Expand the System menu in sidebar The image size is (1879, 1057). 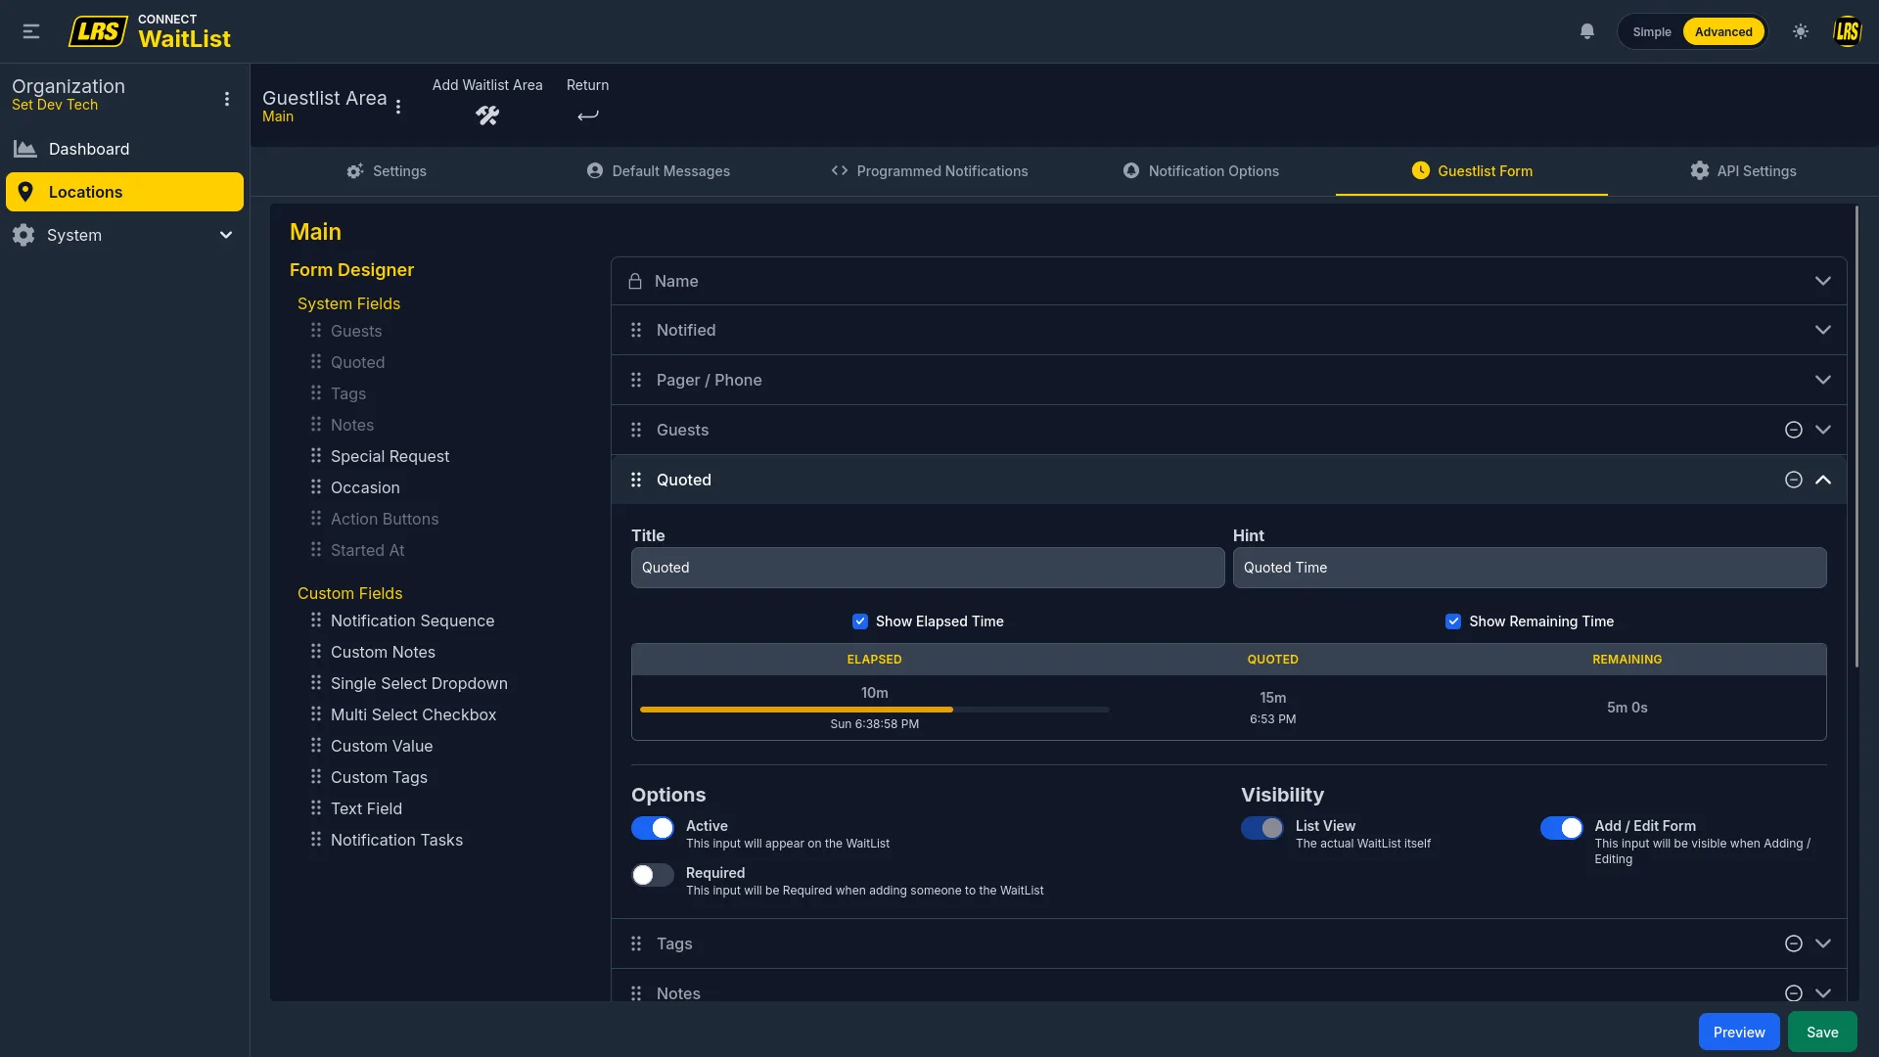[124, 235]
